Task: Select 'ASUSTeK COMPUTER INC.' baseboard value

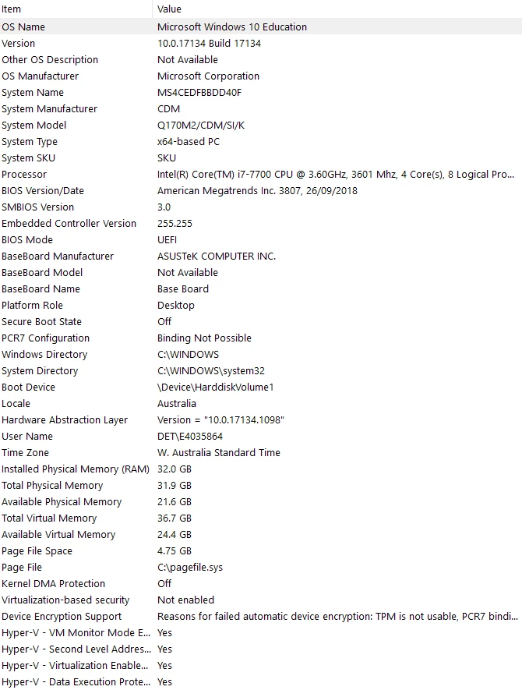Action: pos(217,256)
